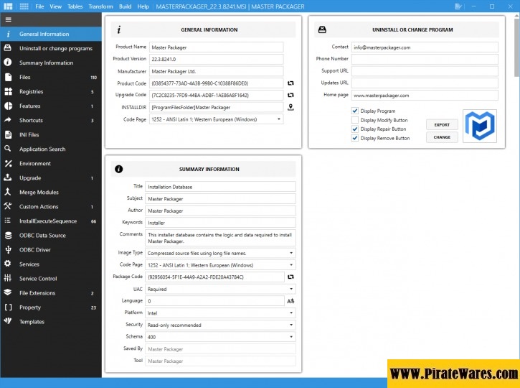
Task: Expand the Platform dropdown list
Action: (x=220, y=313)
